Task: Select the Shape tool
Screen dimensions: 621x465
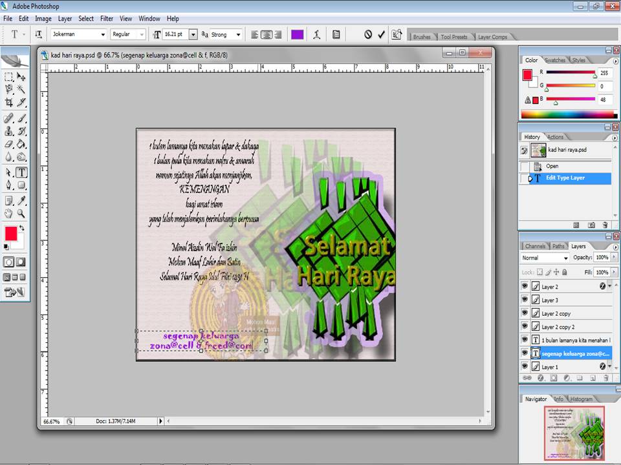Action: tap(21, 185)
